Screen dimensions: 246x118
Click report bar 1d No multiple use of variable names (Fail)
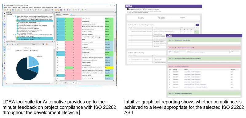click(x=204, y=48)
